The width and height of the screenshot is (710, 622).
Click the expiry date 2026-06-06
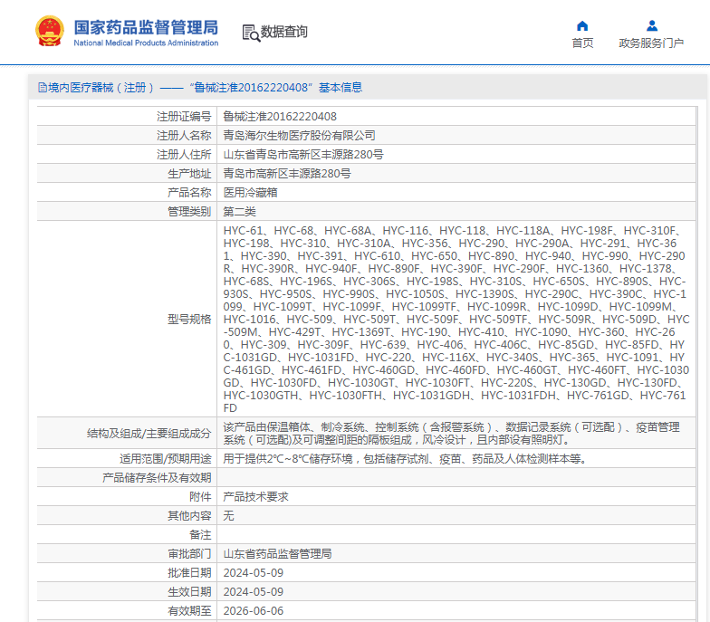click(253, 611)
